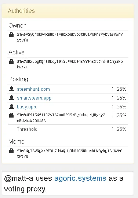Click the Active public key text
Image resolution: width=138 pixels, height=198 pixels.
point(70,64)
